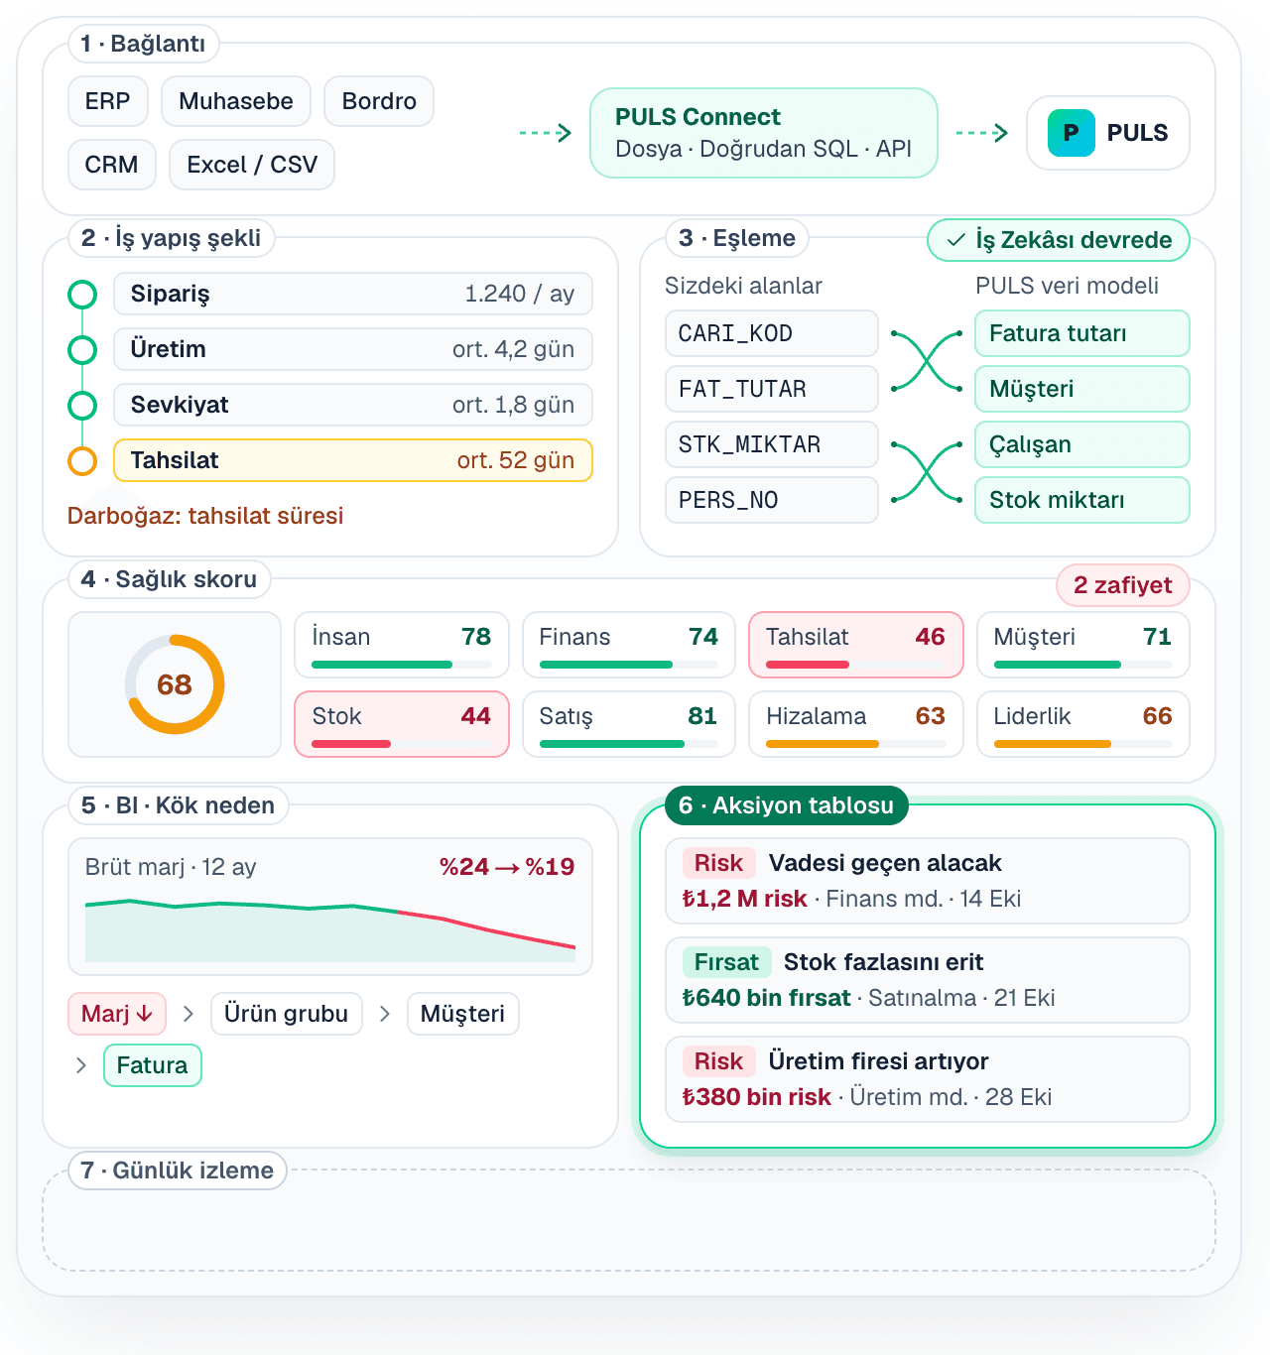Select the Stok miktarı model field
Screen dimensions: 1270x1355
point(1082,500)
